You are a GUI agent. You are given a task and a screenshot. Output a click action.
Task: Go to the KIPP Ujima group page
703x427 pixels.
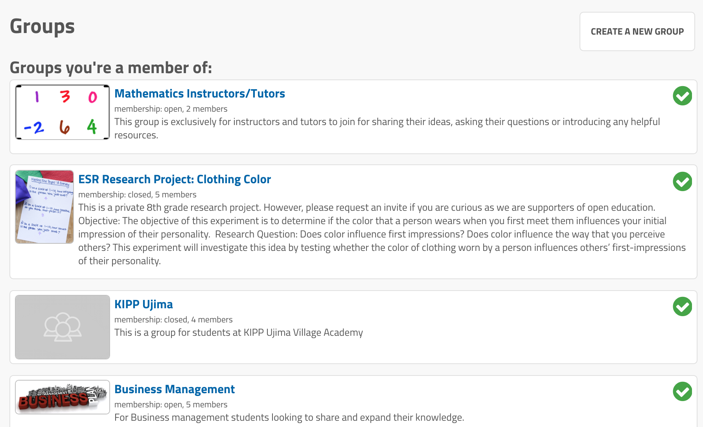pyautogui.click(x=144, y=304)
